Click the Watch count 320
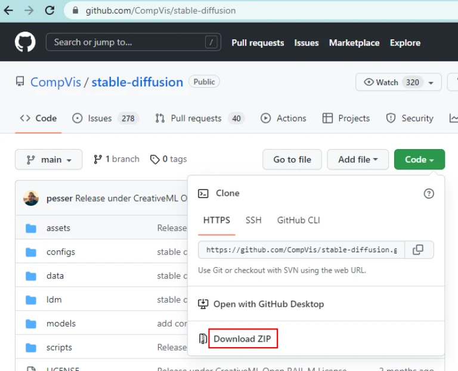This screenshot has width=458, height=371. pyautogui.click(x=413, y=82)
